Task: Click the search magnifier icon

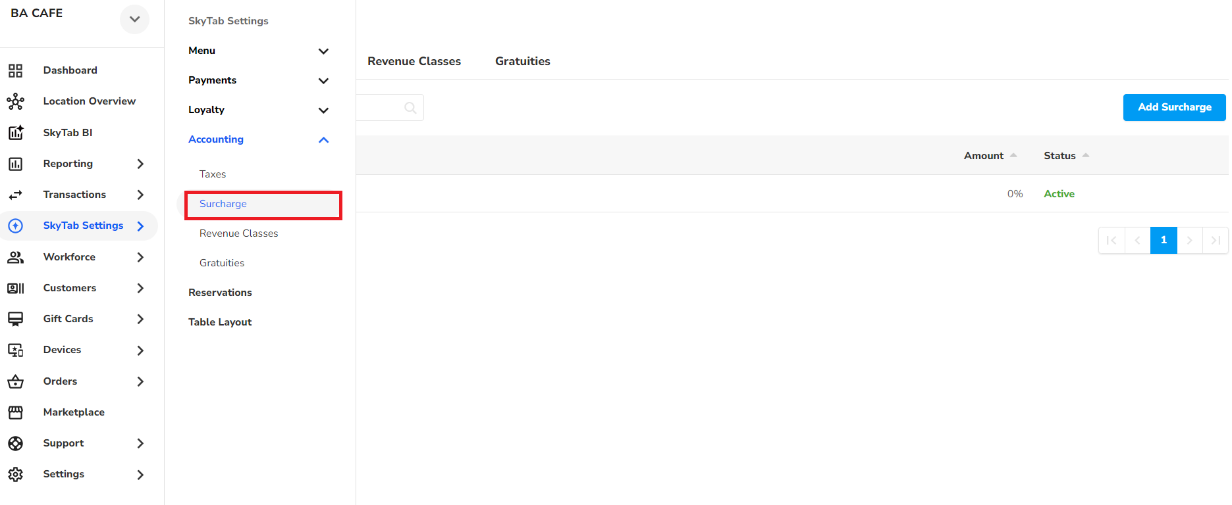Action: click(x=410, y=108)
